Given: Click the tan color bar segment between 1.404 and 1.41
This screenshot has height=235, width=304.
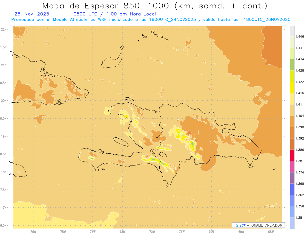Looking at the screenshot, I should (292, 110).
